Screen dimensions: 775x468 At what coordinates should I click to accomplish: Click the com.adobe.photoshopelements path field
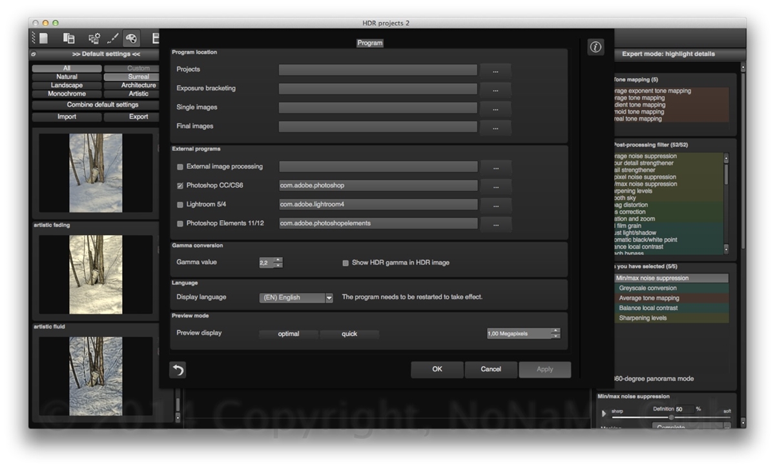[378, 223]
